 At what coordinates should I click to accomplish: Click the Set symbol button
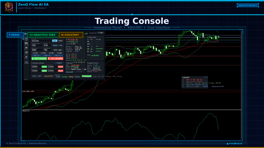[x=55, y=41]
